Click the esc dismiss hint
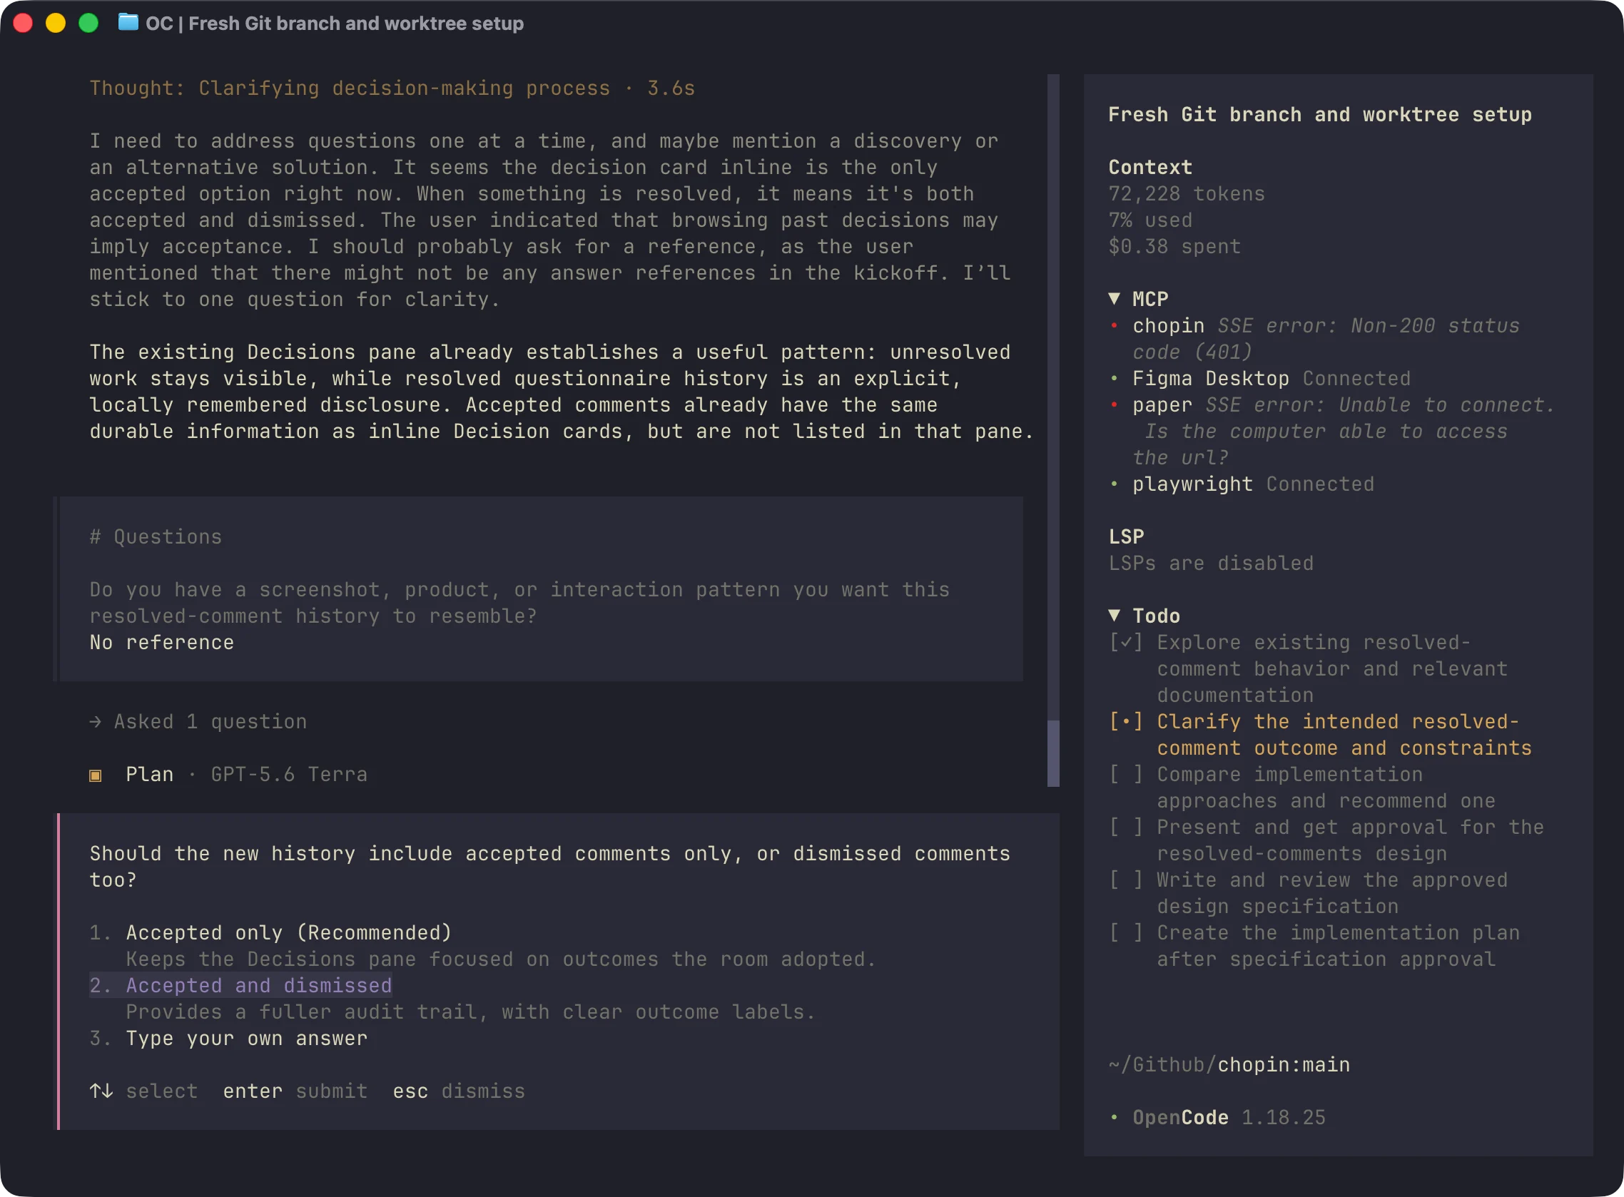1624x1197 pixels. [x=459, y=1091]
